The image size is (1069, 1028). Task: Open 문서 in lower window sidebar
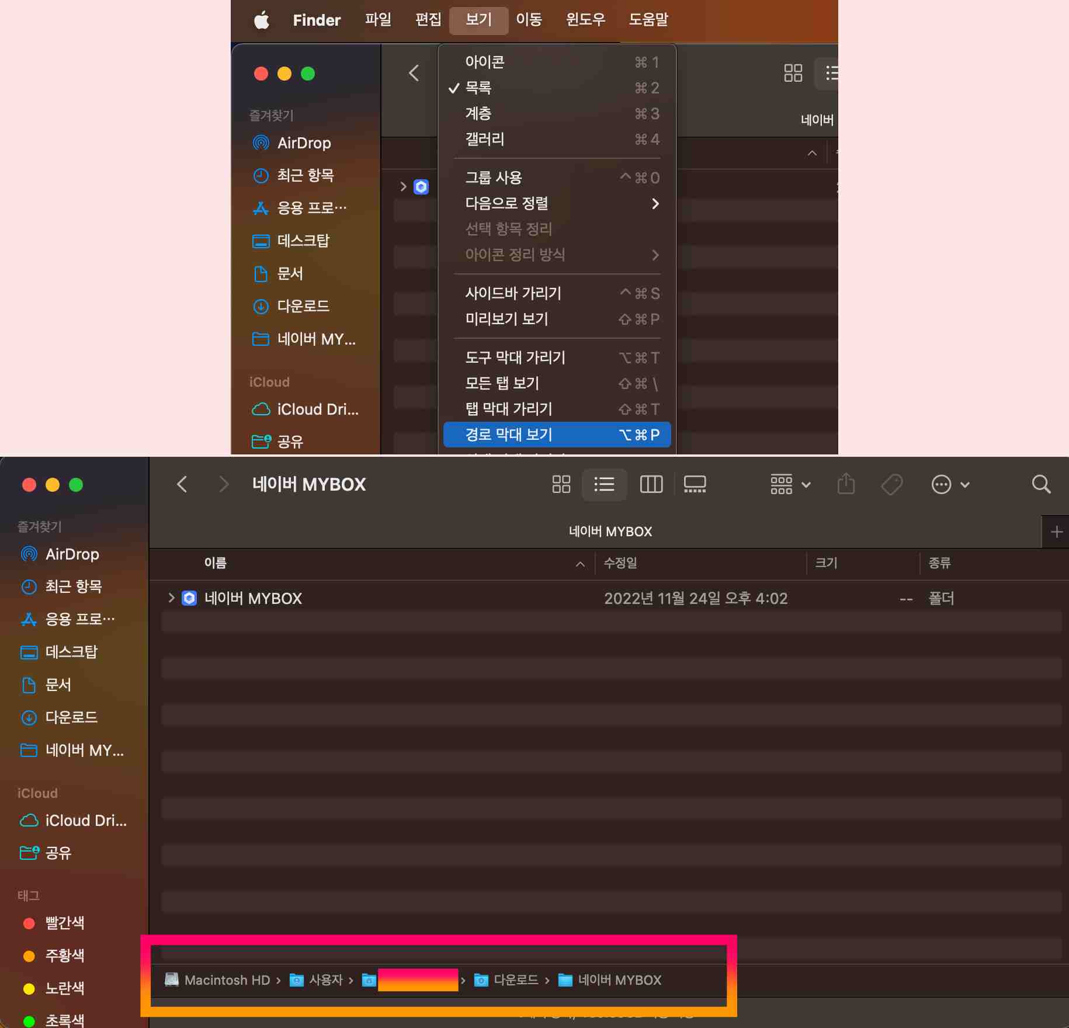point(46,685)
